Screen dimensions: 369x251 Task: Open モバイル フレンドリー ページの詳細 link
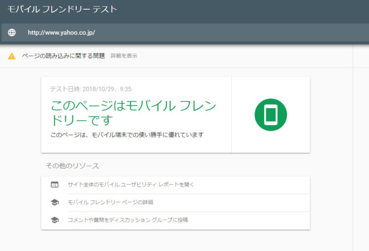click(x=114, y=202)
